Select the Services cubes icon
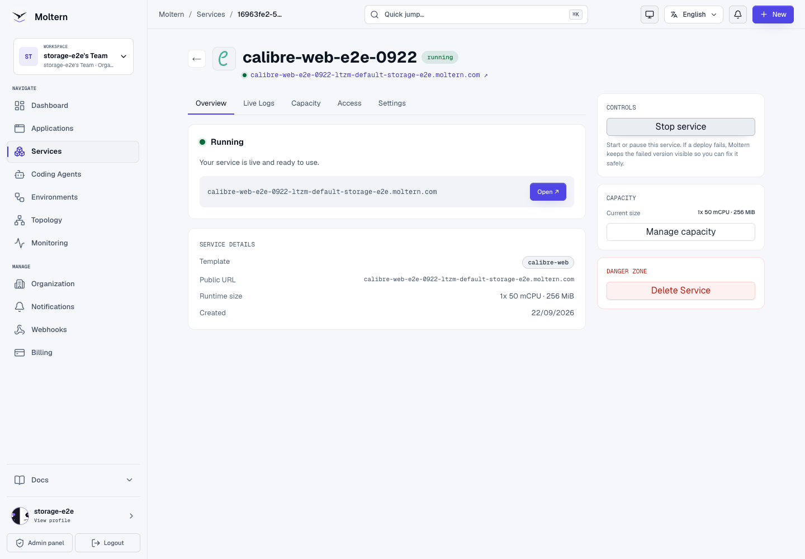Screen dimensions: 805x559 pos(20,151)
